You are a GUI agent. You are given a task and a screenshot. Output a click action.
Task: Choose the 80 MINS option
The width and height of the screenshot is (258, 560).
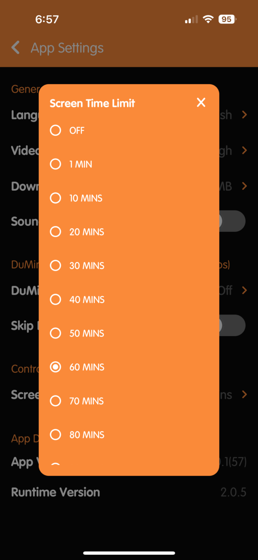(56, 435)
